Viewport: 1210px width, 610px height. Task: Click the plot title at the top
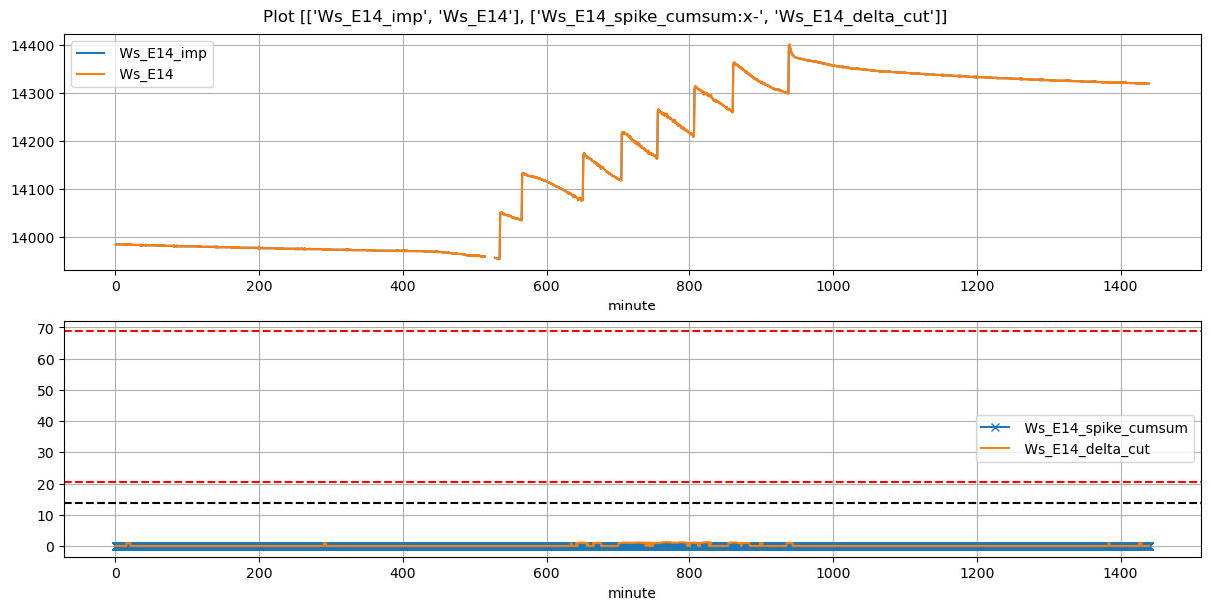pyautogui.click(x=605, y=16)
